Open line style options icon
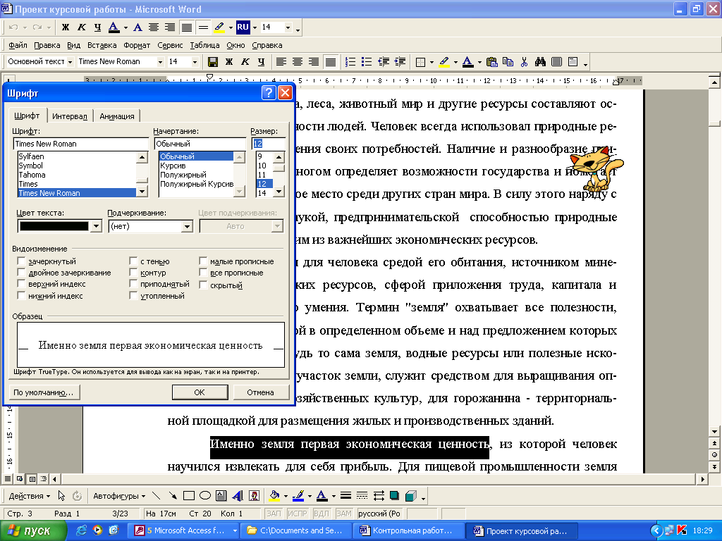Viewport: 722px width, 541px height. pyautogui.click(x=345, y=495)
